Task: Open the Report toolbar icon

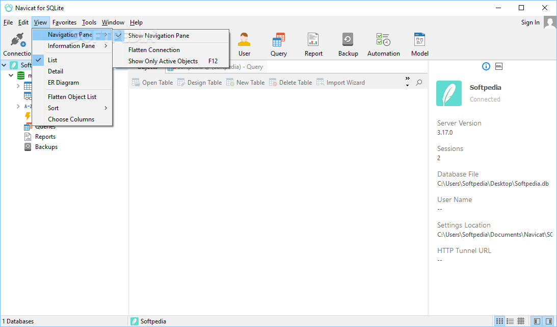Action: [x=313, y=39]
